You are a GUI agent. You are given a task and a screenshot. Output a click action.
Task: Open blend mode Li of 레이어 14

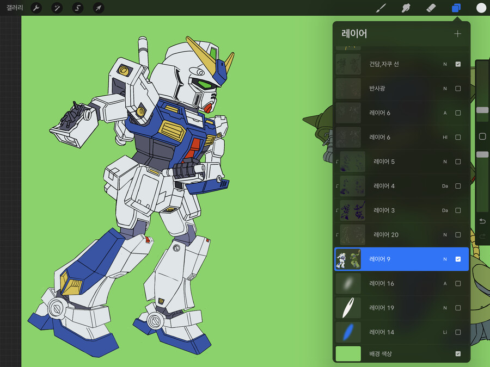(445, 332)
